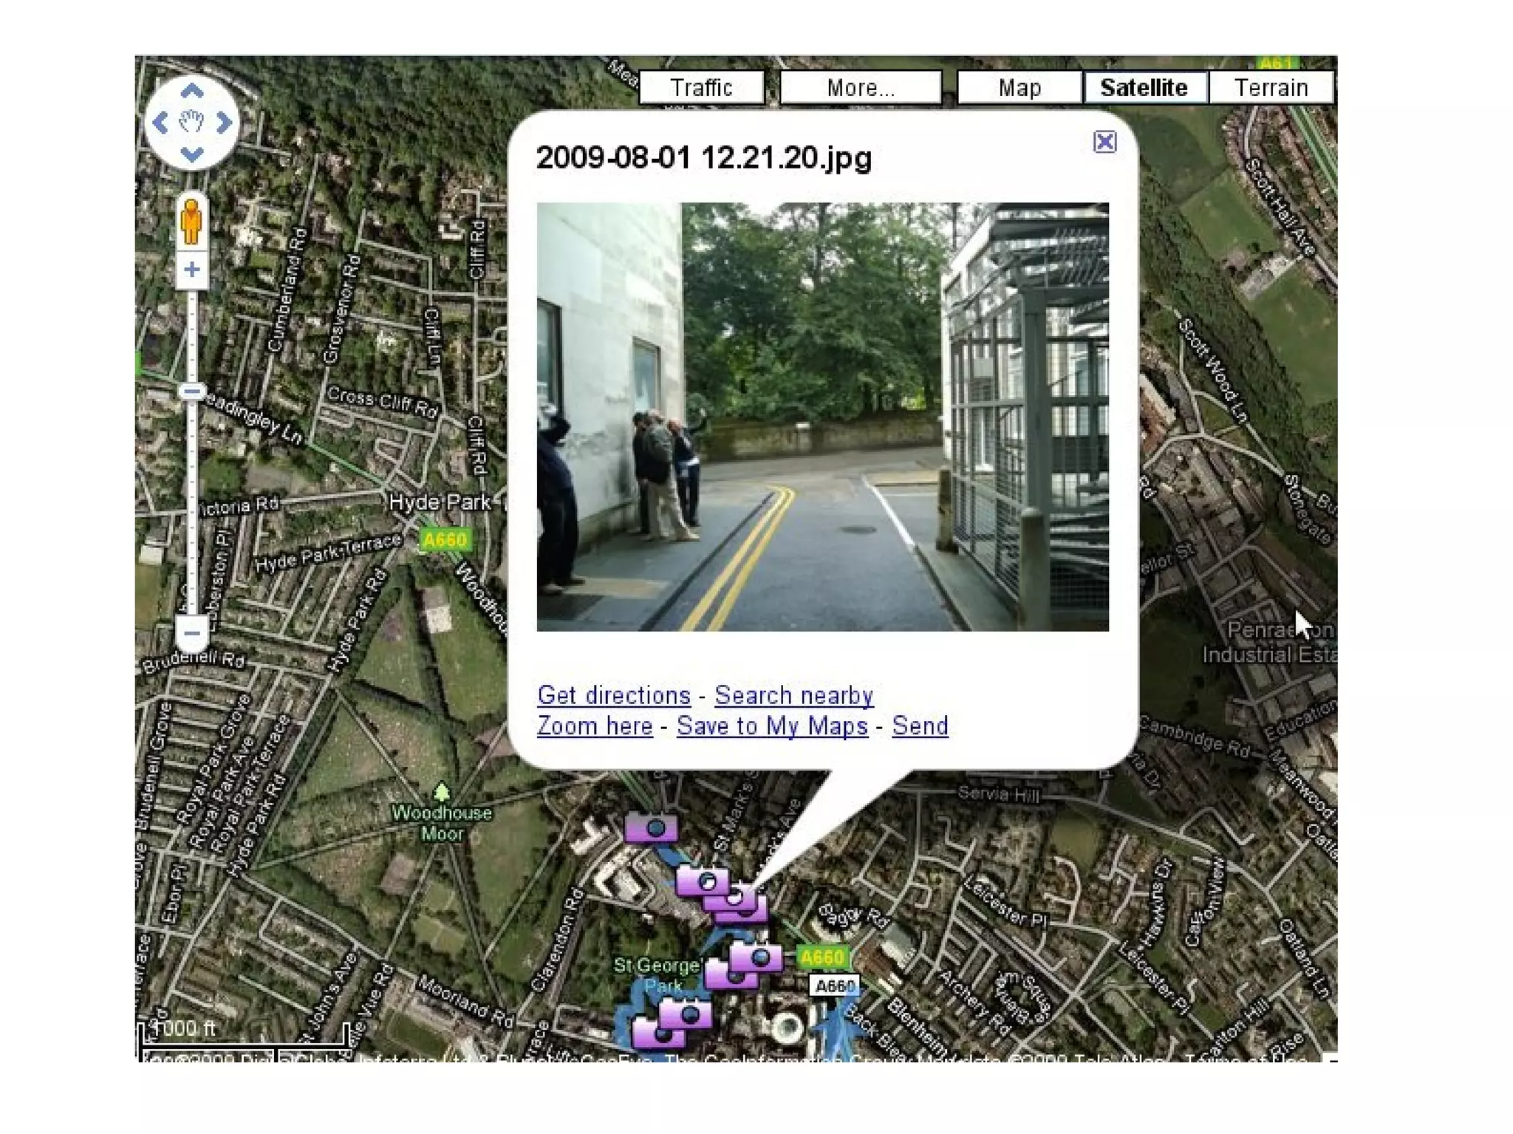Image resolution: width=1513 pixels, height=1134 pixels.
Task: Click the hand icon to recenter the map
Action: click(192, 123)
